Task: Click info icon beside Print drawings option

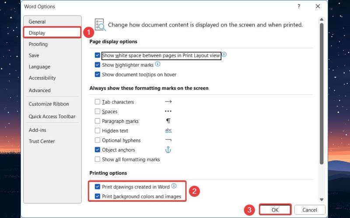Action: [x=174, y=186]
